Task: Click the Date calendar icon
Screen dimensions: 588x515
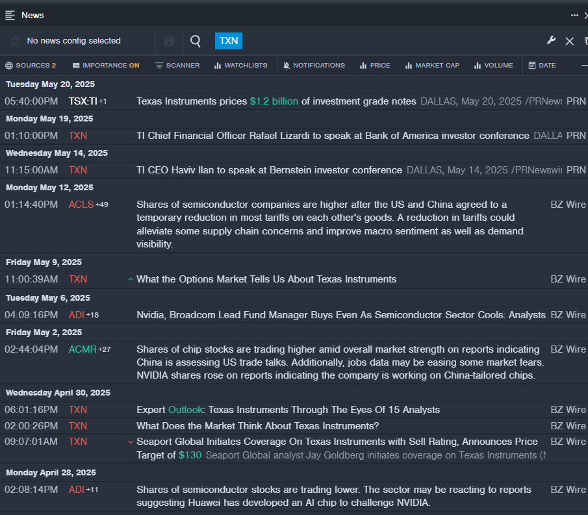Action: [x=532, y=65]
